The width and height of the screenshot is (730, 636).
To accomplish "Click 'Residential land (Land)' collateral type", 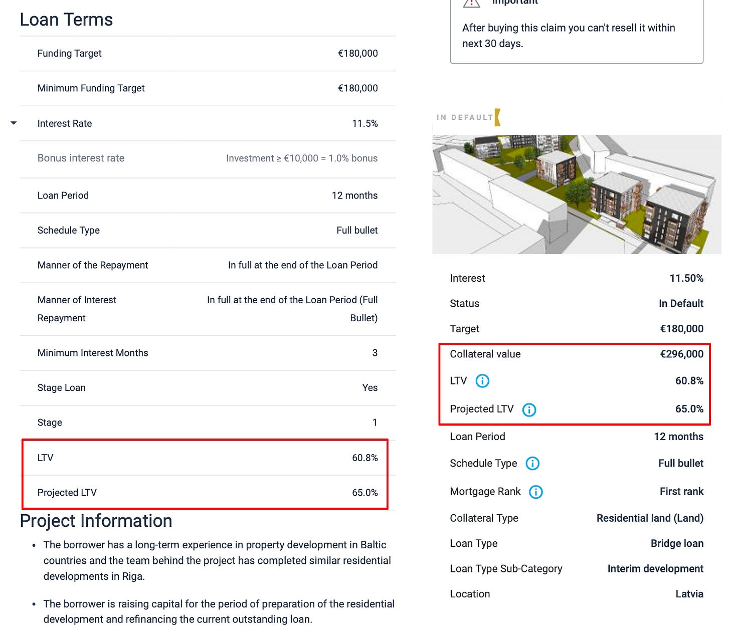I will point(650,518).
